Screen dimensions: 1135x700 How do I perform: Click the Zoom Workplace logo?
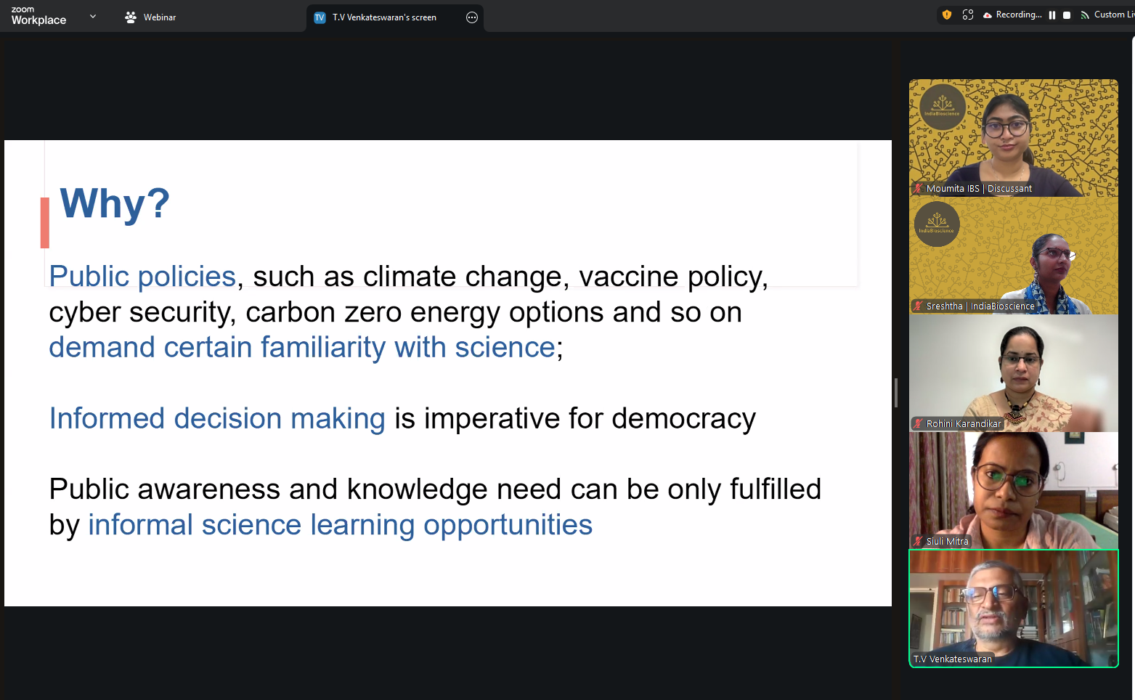tap(38, 16)
